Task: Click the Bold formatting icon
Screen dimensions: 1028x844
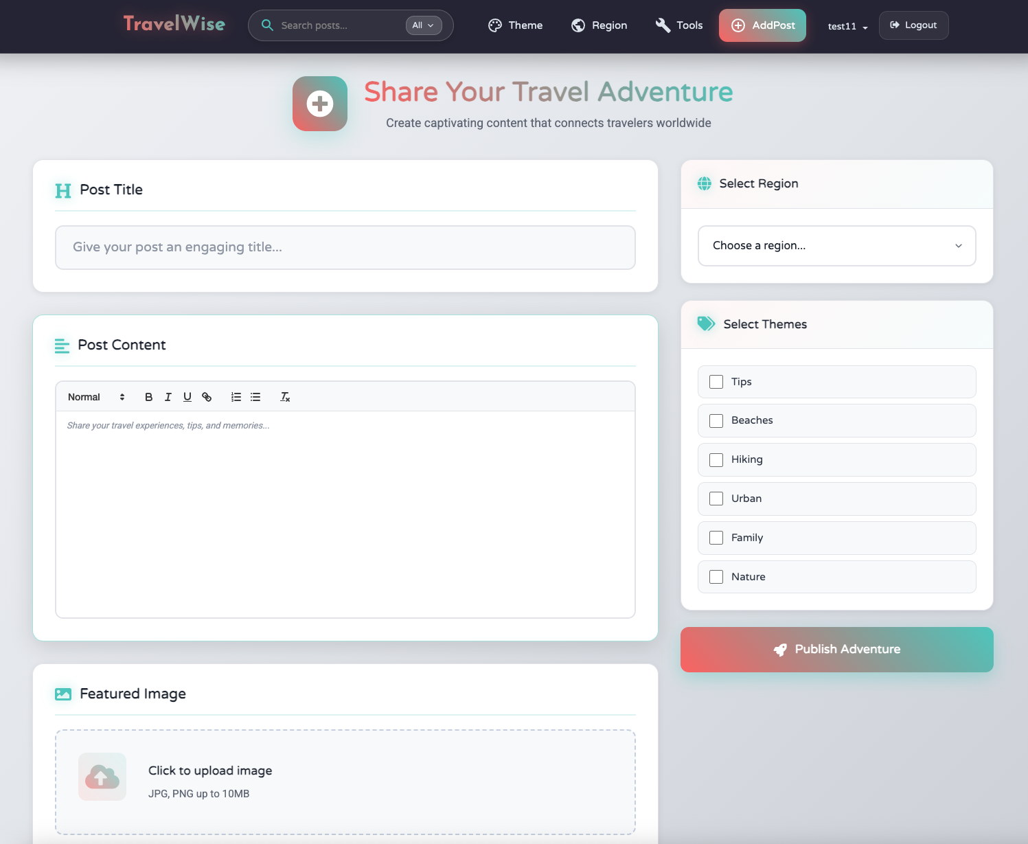Action: pos(148,397)
